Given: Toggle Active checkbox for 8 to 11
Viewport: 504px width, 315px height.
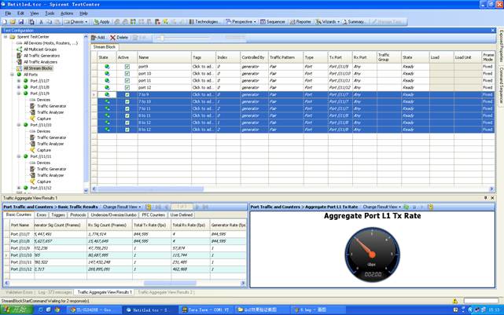Looking at the screenshot, I should [127, 115].
